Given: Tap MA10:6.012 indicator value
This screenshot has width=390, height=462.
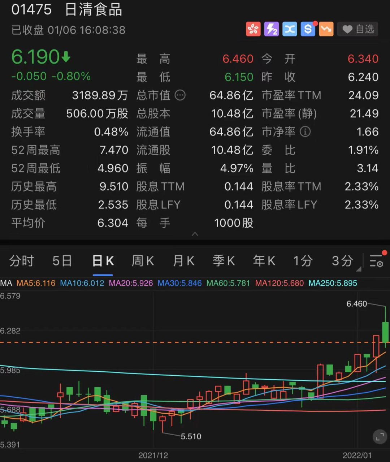Looking at the screenshot, I should [82, 283].
